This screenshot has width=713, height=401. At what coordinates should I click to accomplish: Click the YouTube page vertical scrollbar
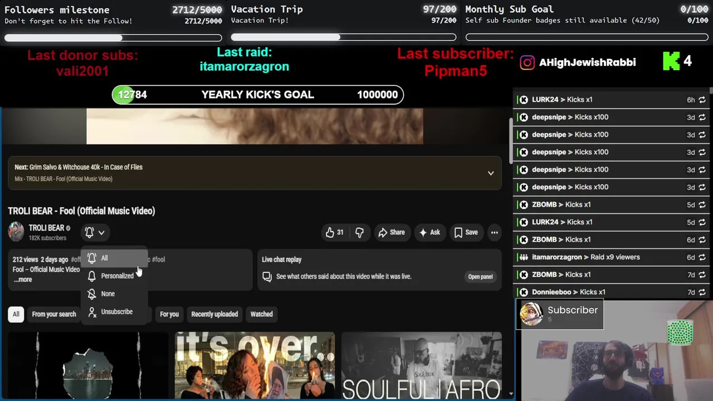pos(511,142)
